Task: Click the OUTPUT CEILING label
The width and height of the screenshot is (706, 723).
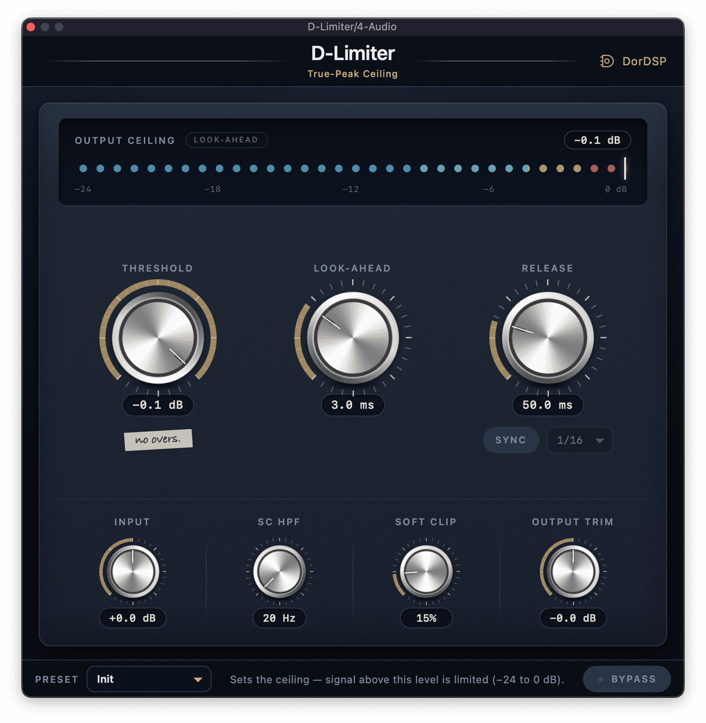Action: (125, 141)
